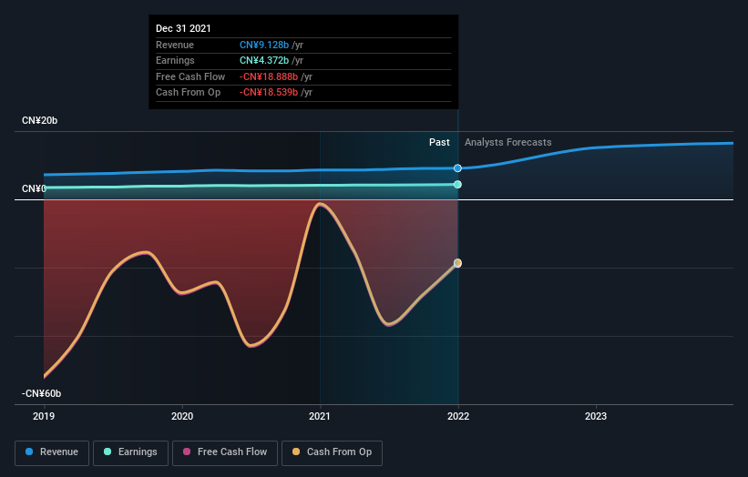748x477 pixels.
Task: Select the Earnings data point at 2022
Action: click(x=457, y=185)
